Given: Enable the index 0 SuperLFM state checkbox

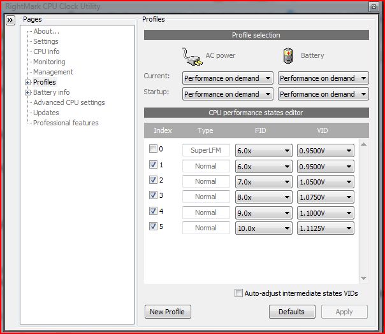Looking at the screenshot, I should (153, 148).
